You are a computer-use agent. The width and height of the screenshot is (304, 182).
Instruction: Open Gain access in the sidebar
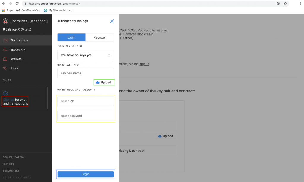pos(26,40)
